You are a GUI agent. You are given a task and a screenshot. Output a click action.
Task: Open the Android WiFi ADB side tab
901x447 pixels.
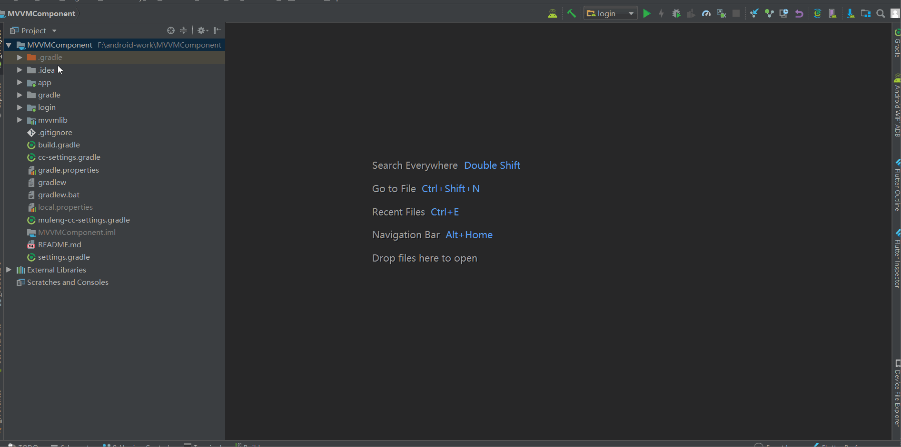(897, 106)
